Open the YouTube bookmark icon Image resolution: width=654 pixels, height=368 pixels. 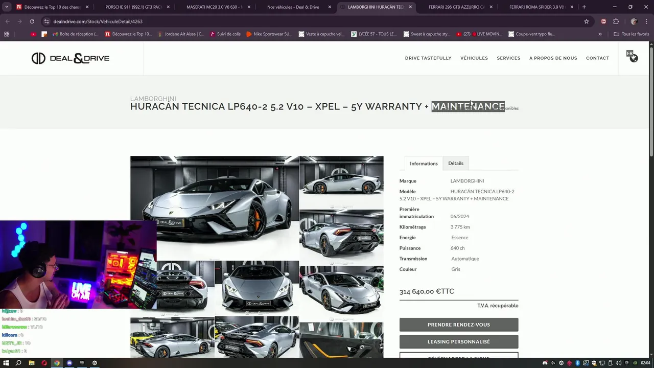[33, 34]
